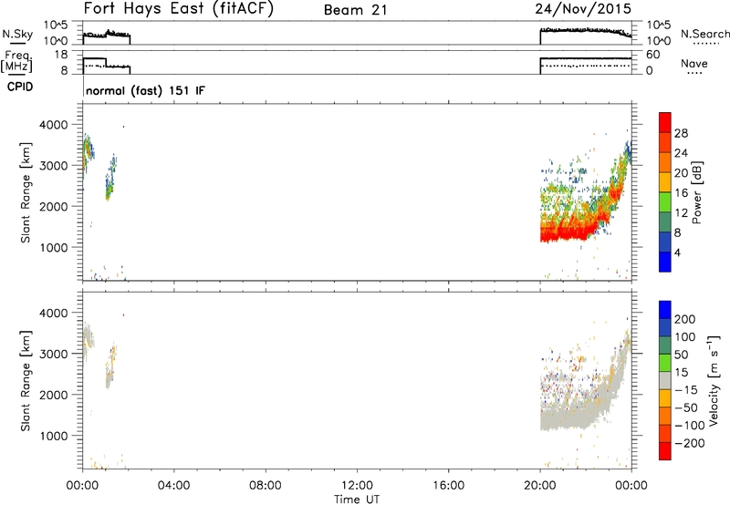Viewport: 730px width, 505px height.
Task: Click the "12:00" time tick label
Action: click(x=357, y=486)
